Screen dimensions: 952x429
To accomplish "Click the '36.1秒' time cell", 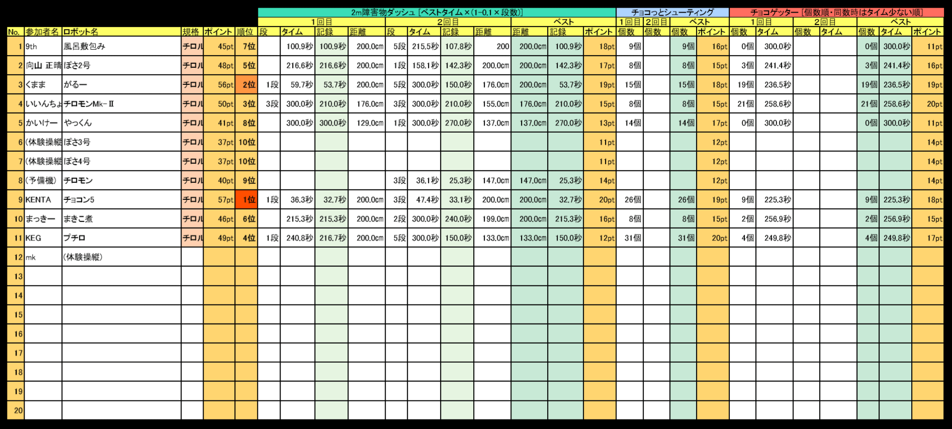I will click(x=424, y=180).
